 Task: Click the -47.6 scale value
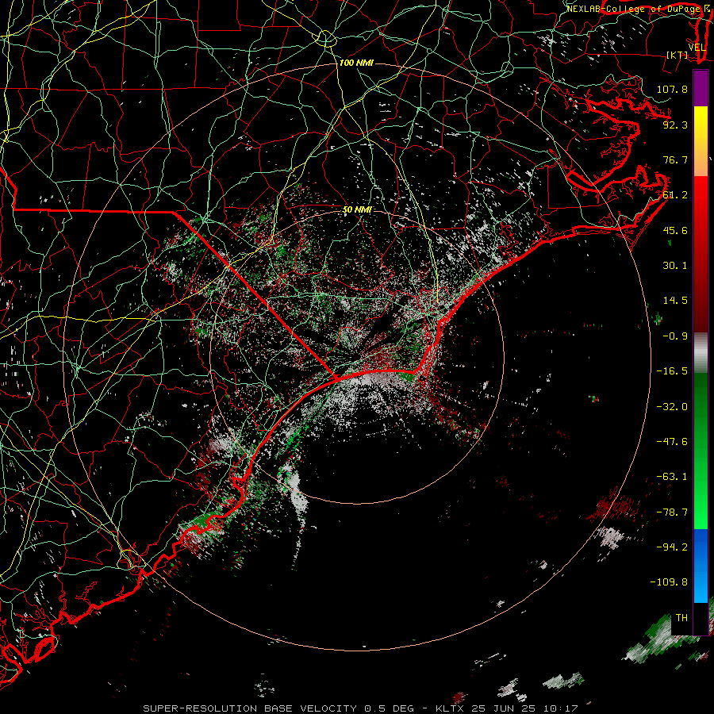(672, 442)
